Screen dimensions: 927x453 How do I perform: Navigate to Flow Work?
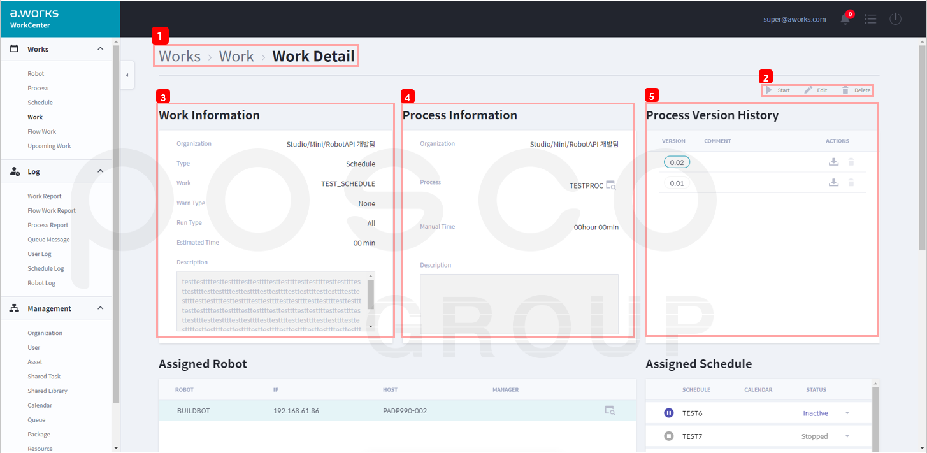[x=42, y=132]
